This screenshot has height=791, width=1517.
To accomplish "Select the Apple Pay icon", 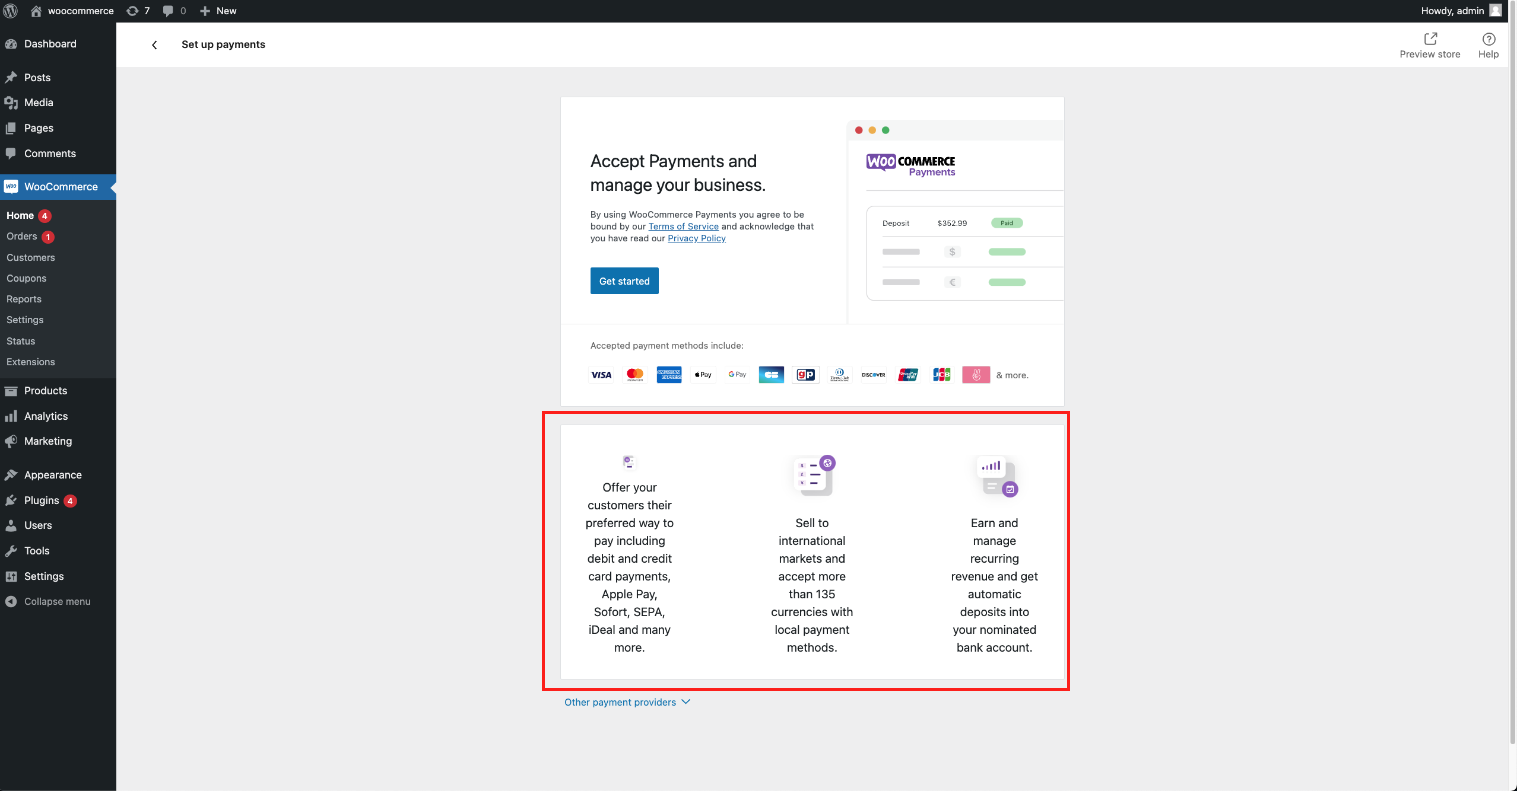I will tap(702, 374).
